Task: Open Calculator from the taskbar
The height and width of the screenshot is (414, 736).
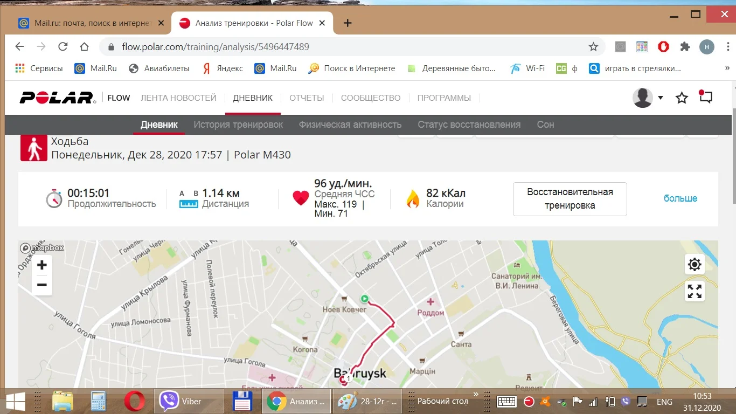Action: tap(99, 402)
